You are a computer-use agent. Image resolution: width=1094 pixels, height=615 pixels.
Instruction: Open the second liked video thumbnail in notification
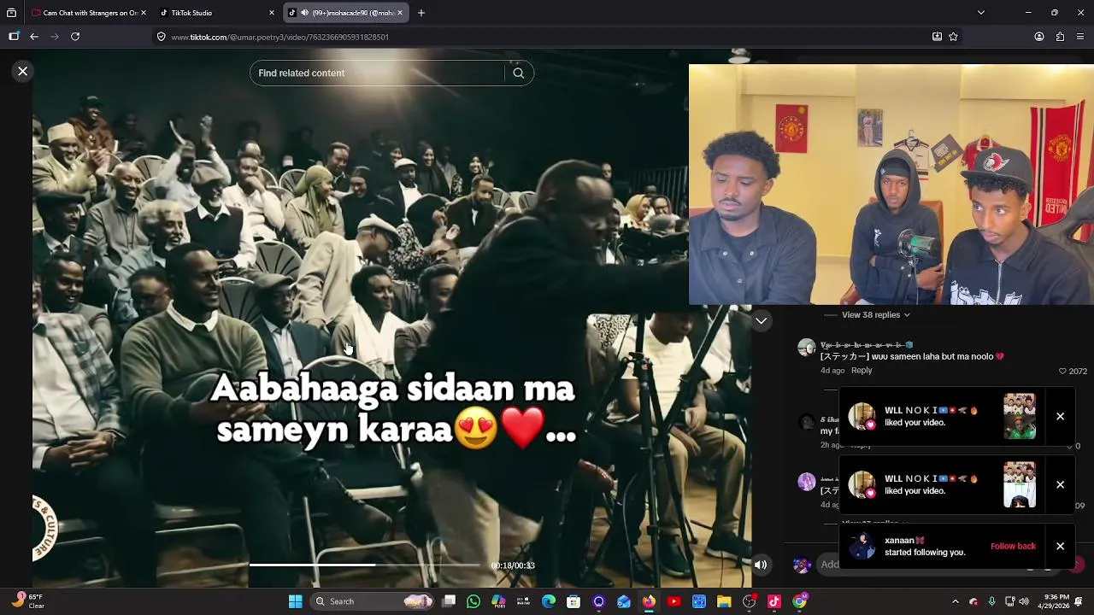(1020, 484)
